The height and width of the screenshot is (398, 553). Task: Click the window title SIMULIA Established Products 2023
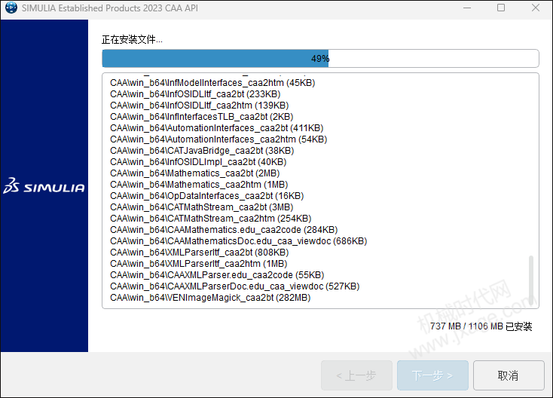coord(110,8)
